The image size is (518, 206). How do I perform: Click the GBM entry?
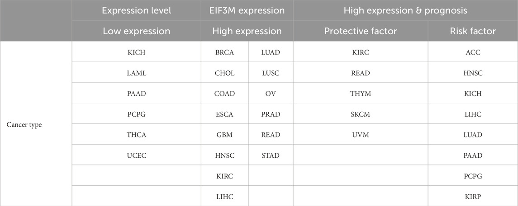224,135
